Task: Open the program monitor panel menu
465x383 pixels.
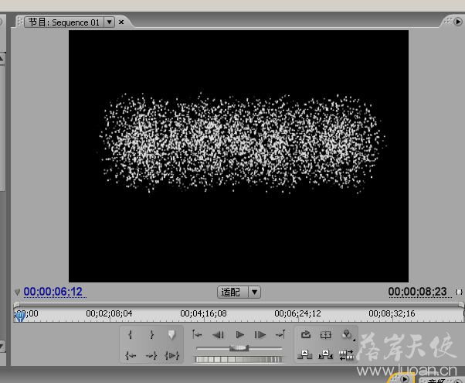Action: click(x=457, y=22)
